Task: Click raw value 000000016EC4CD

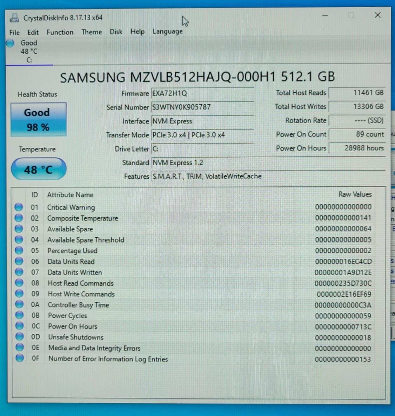Action: (x=343, y=261)
